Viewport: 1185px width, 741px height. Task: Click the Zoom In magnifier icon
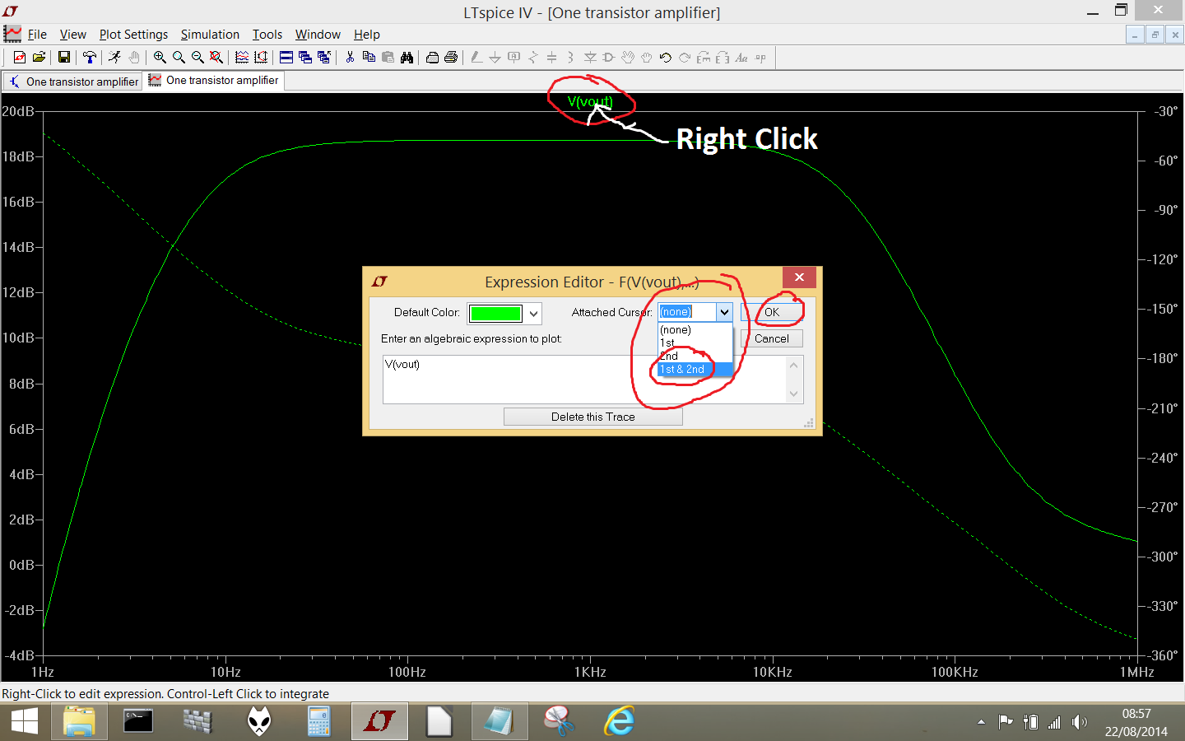point(160,58)
